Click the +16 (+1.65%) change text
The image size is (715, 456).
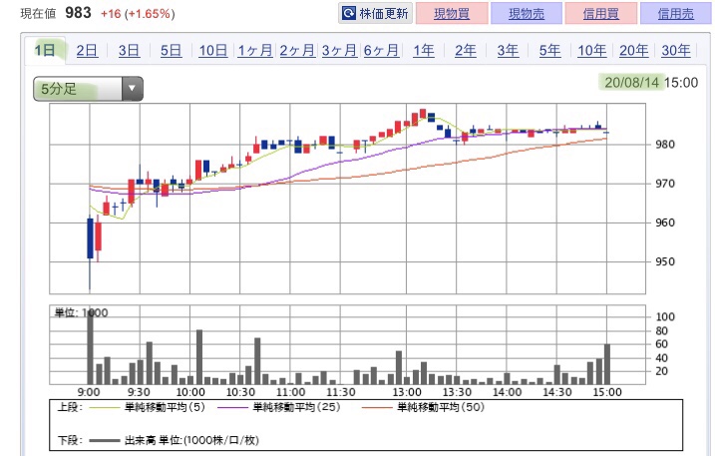[x=138, y=14]
